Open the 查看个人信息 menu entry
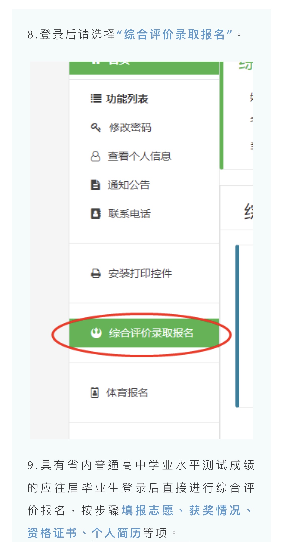 [139, 156]
